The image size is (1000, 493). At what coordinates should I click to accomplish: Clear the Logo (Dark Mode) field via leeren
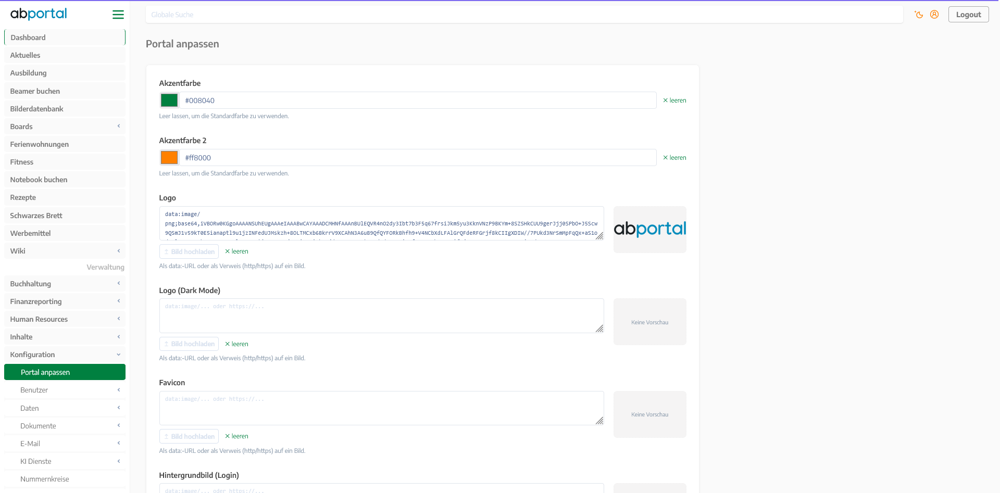point(236,344)
